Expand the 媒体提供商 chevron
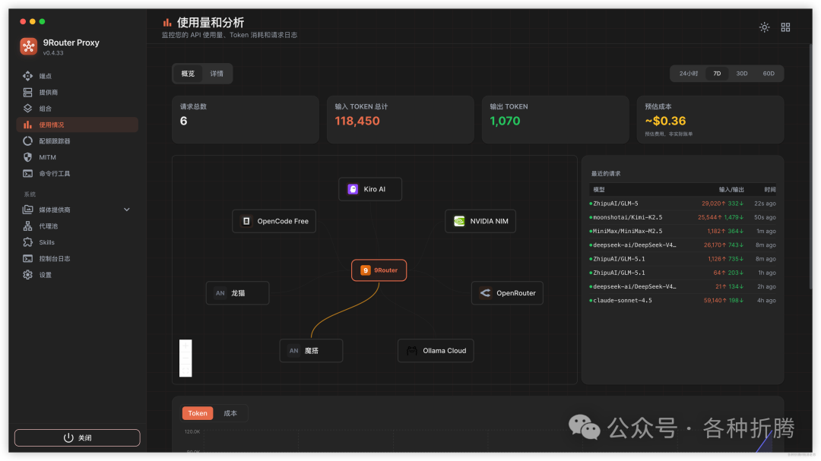 tap(127, 210)
